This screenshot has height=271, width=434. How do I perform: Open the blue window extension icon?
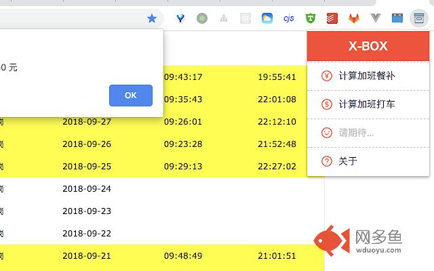397,18
